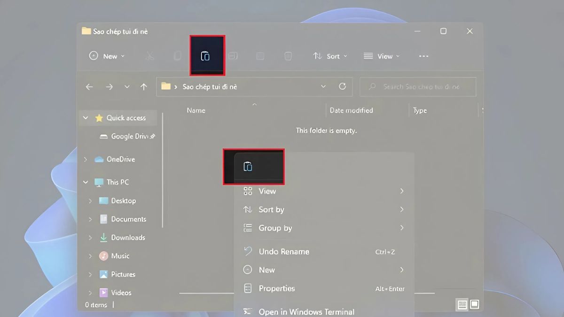Click the This PC monitor icon
Viewport: 564px width, 317px height.
tap(99, 182)
